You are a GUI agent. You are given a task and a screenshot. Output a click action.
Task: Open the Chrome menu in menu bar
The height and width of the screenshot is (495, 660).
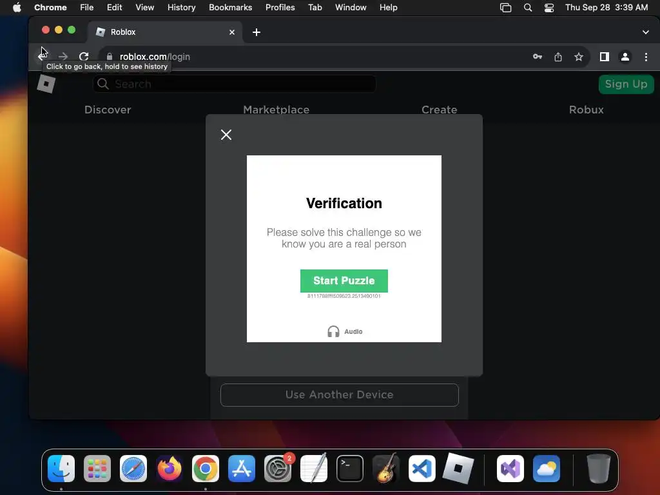point(50,8)
